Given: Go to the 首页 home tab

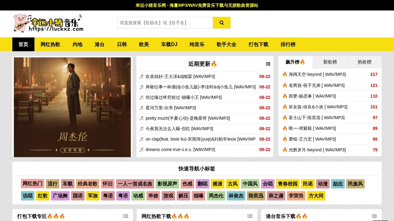Looking at the screenshot, I should click(x=23, y=45).
